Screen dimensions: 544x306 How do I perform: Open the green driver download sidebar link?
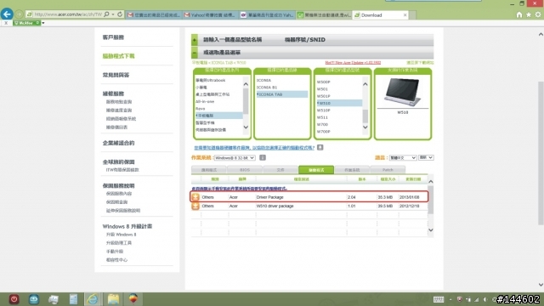(119, 56)
